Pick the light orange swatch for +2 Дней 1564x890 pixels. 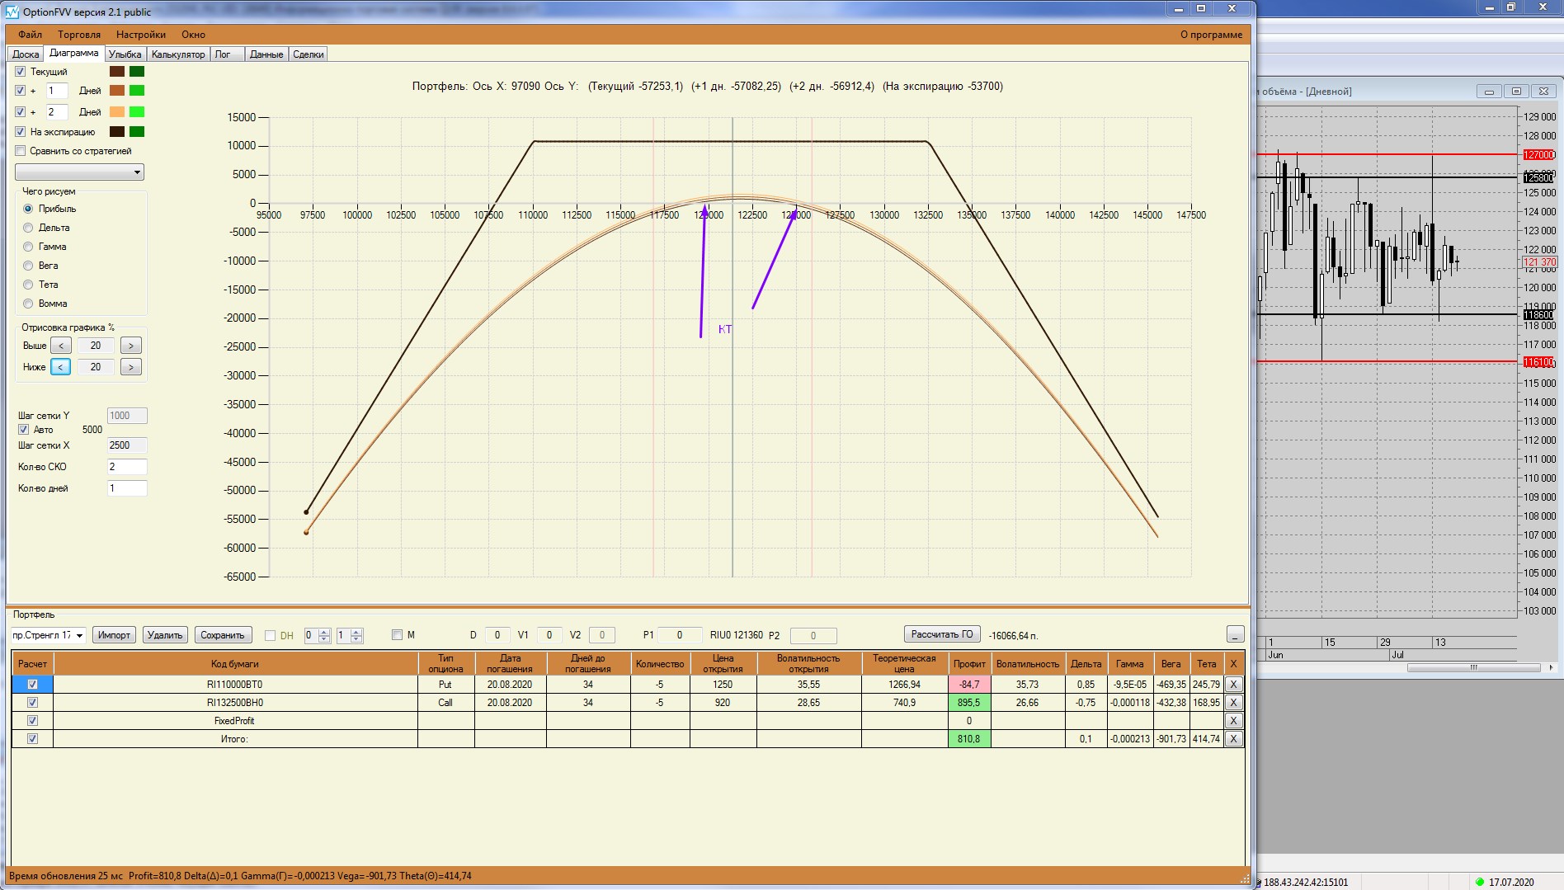[x=117, y=112]
